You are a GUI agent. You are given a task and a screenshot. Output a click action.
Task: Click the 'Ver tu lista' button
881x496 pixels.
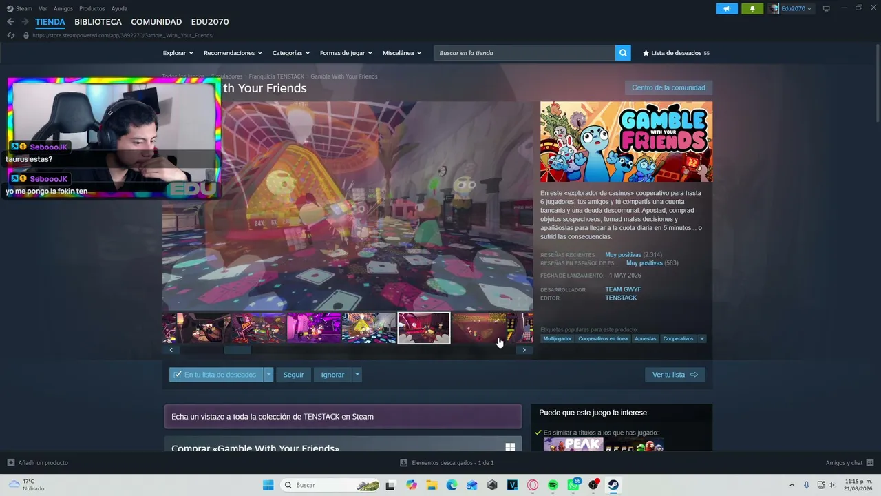click(x=675, y=375)
